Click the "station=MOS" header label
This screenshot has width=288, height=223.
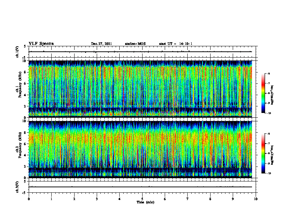pyautogui.click(x=135, y=44)
